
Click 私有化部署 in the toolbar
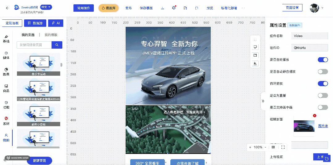[x=229, y=8]
